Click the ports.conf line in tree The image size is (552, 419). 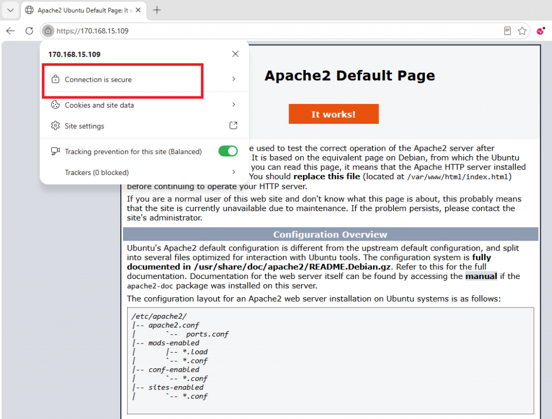click(x=208, y=334)
